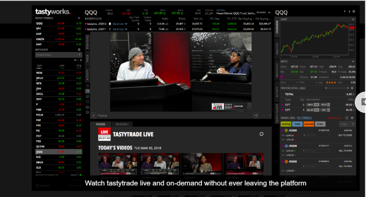This screenshot has height=197, width=366.
Task: Click the shield icon on account 05014
Action: point(110,24)
